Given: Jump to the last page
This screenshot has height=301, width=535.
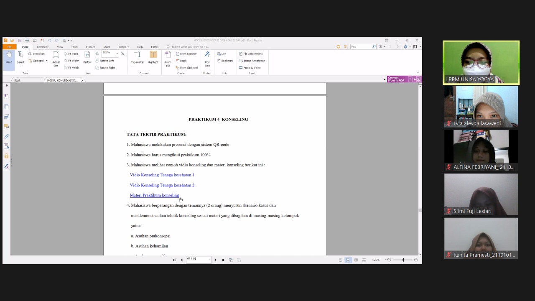Looking at the screenshot, I should pyautogui.click(x=223, y=260).
